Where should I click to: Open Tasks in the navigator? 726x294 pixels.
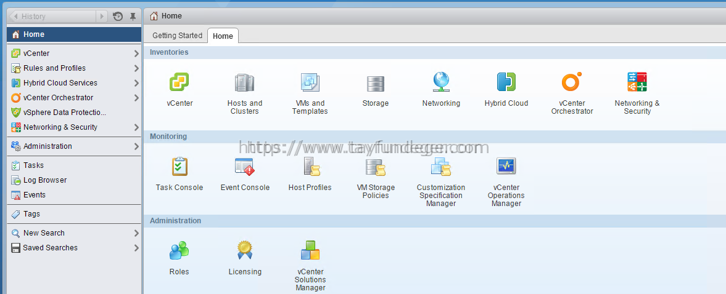74,165
